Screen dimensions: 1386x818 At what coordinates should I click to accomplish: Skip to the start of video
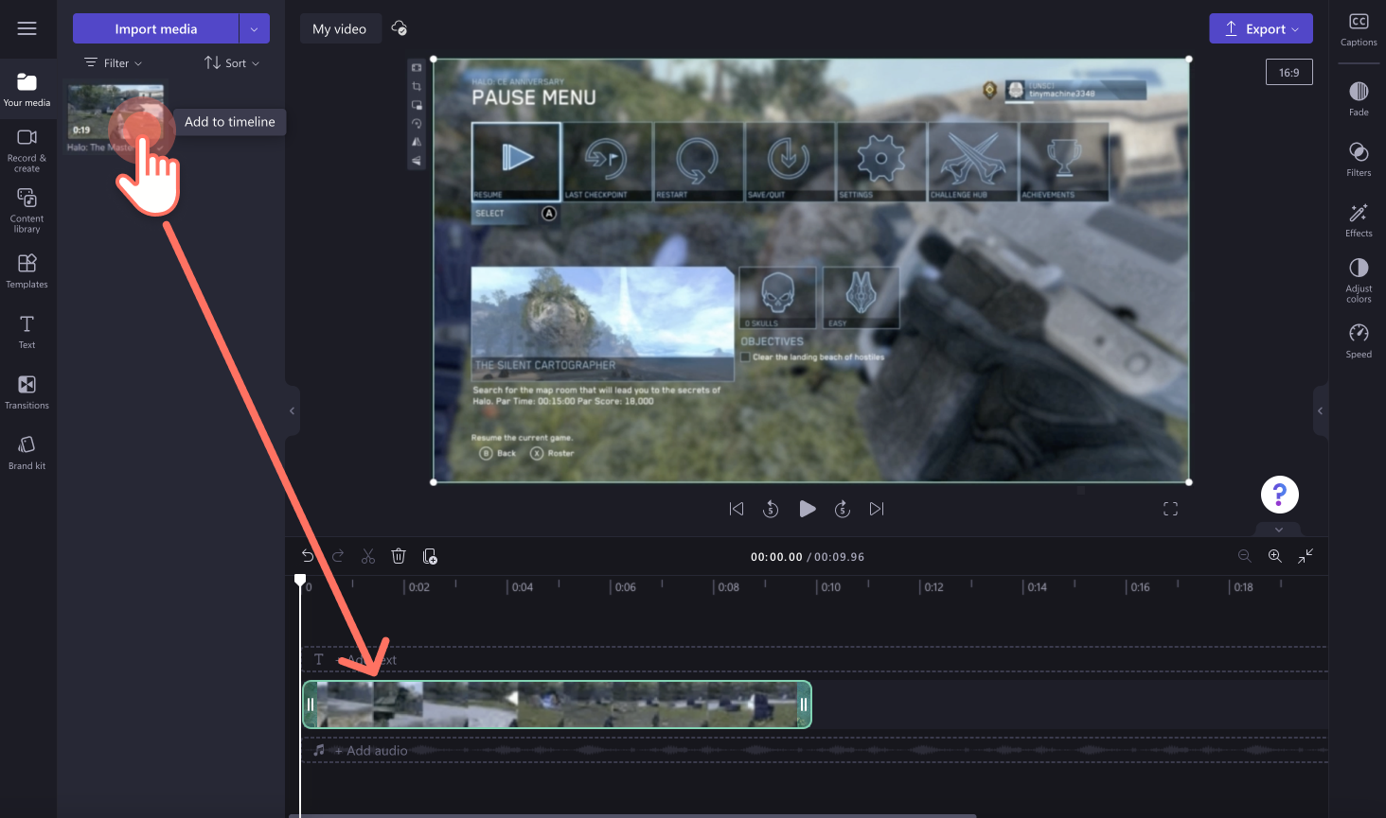pyautogui.click(x=737, y=509)
